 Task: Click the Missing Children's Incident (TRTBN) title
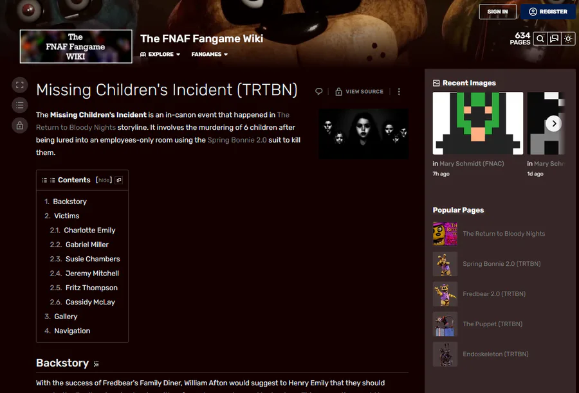(167, 91)
